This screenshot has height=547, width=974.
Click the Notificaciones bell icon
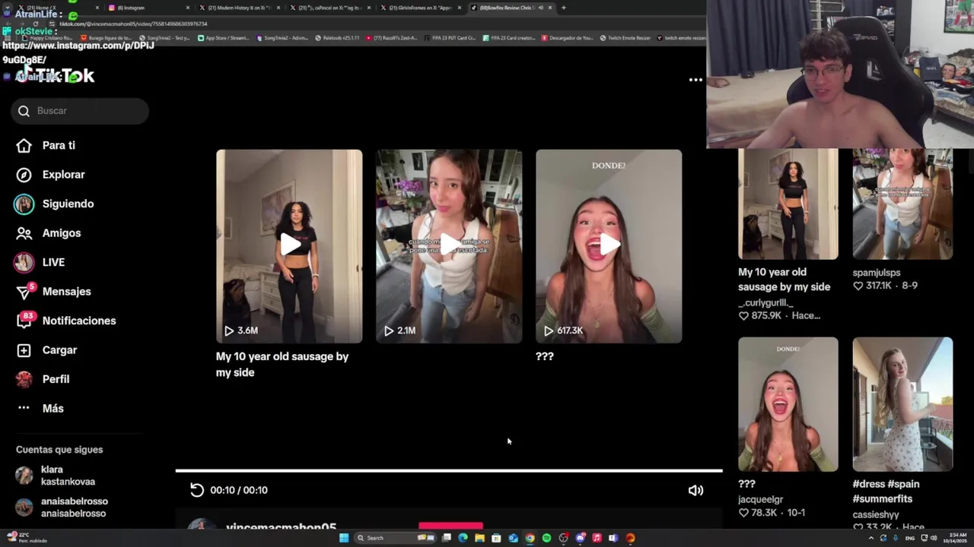click(24, 321)
